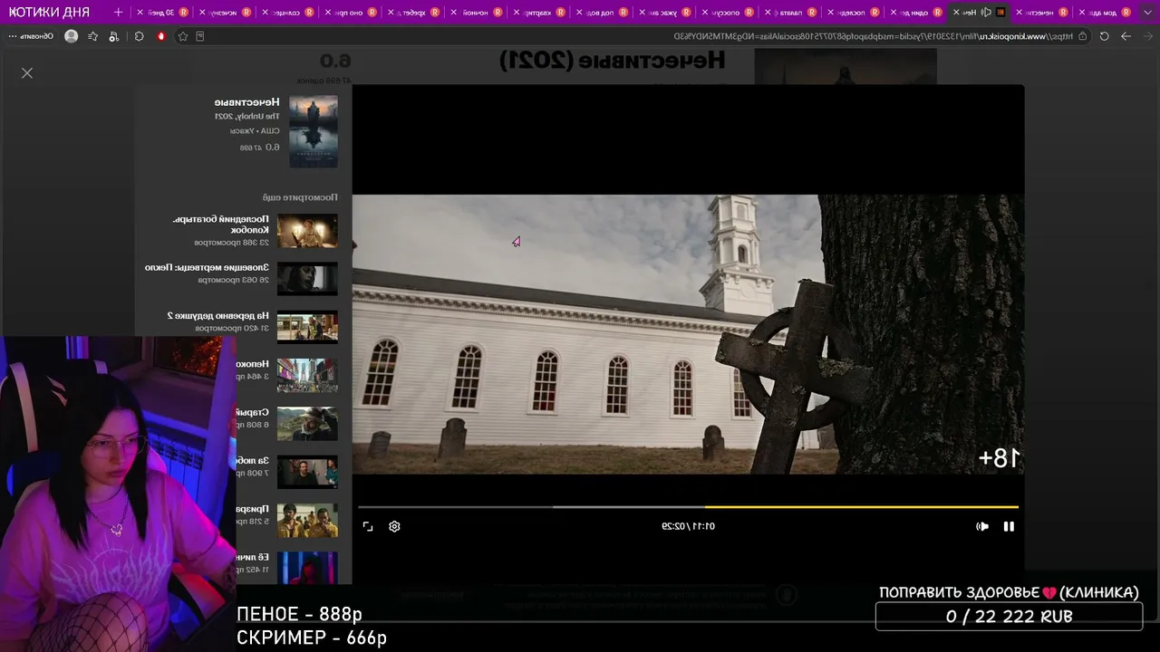Switch to the 'последн' tab
1160x652 pixels.
tap(852, 13)
